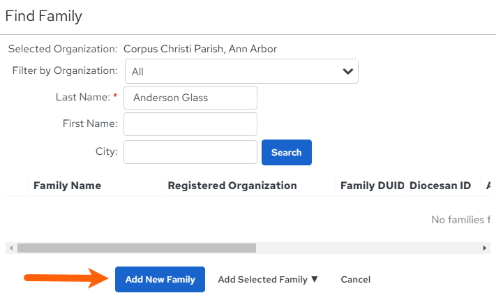This screenshot has height=300, width=496.
Task: Click the Family DUID column header
Action: tap(373, 186)
